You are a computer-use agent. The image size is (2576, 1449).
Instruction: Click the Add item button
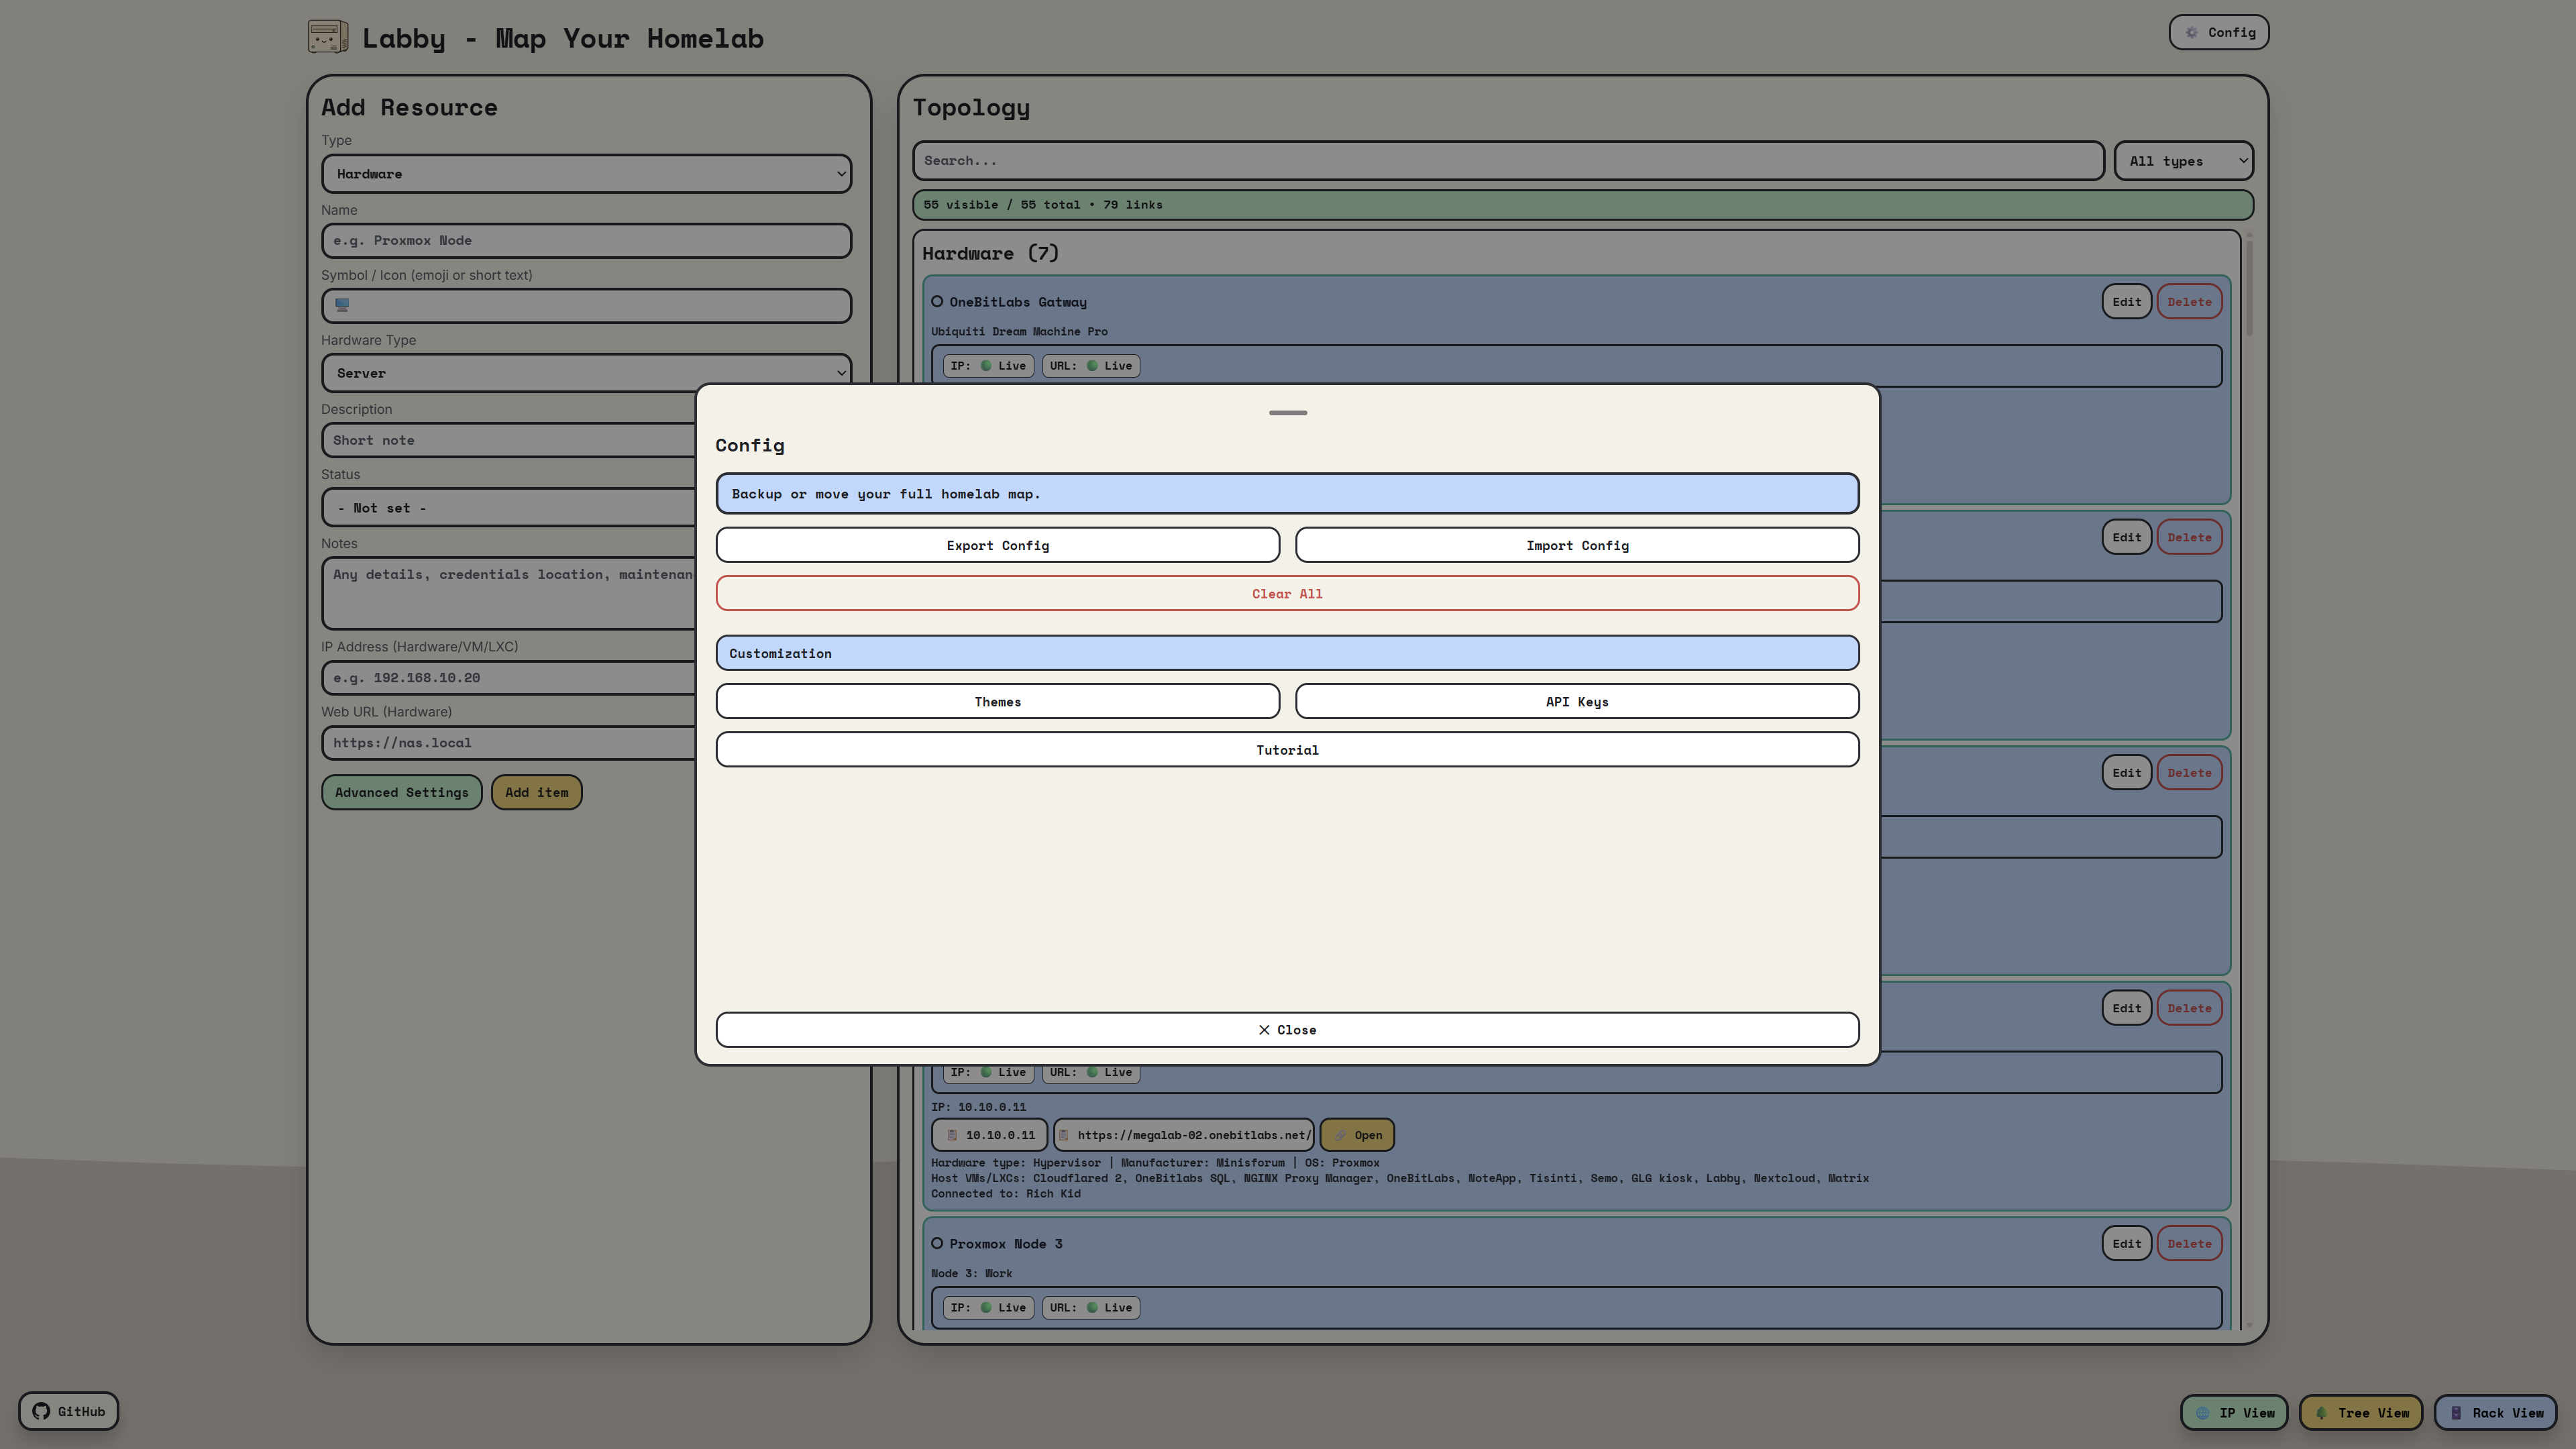coord(536,792)
